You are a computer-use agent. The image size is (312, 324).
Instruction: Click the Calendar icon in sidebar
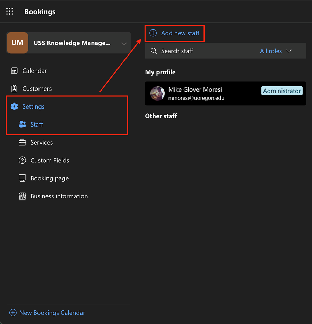coord(14,71)
